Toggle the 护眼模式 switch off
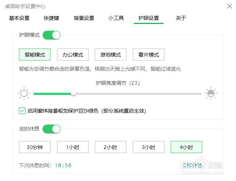 52,35
